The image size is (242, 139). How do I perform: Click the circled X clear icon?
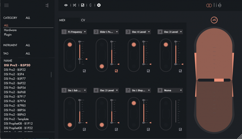pos(99,5)
